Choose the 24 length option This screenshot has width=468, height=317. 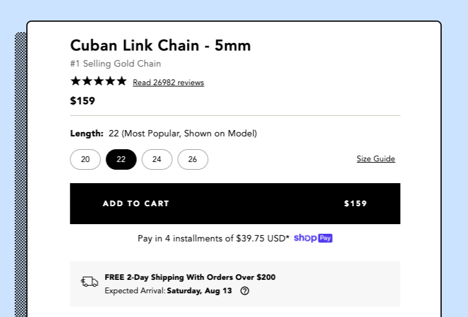pos(157,159)
